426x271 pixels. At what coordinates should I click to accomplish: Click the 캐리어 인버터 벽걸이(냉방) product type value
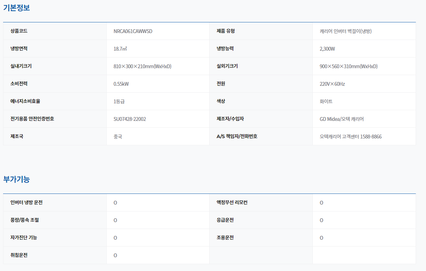click(345, 31)
